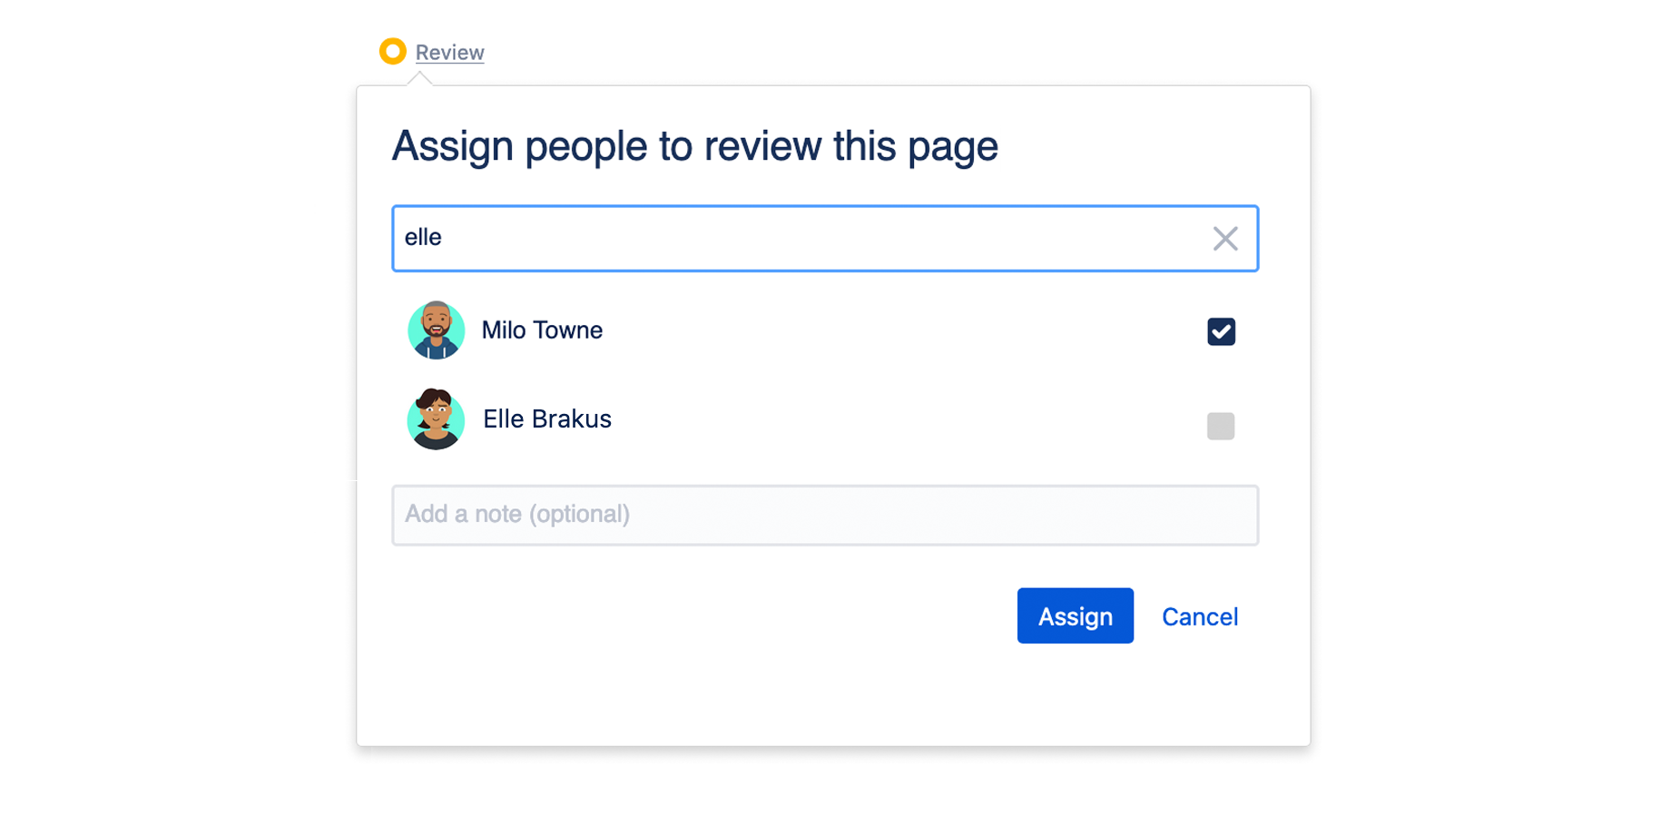Click blank dialog area below the Assign button

point(1075,694)
